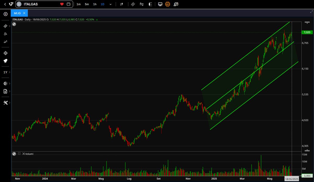The height and width of the screenshot is (182, 314).
Task: Expand the 1Y range options arrow
Action: pos(10,72)
